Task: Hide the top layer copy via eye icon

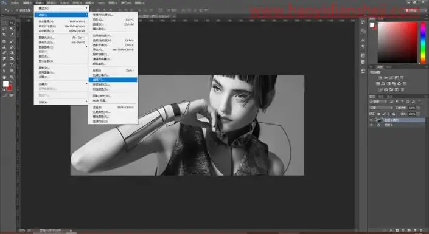Action: 371,120
